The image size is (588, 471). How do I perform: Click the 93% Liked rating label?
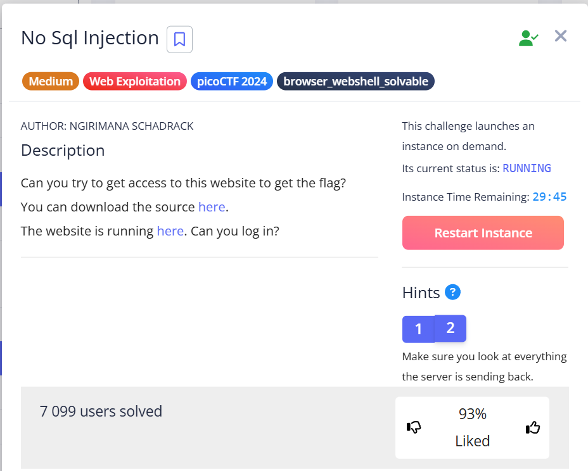[472, 427]
